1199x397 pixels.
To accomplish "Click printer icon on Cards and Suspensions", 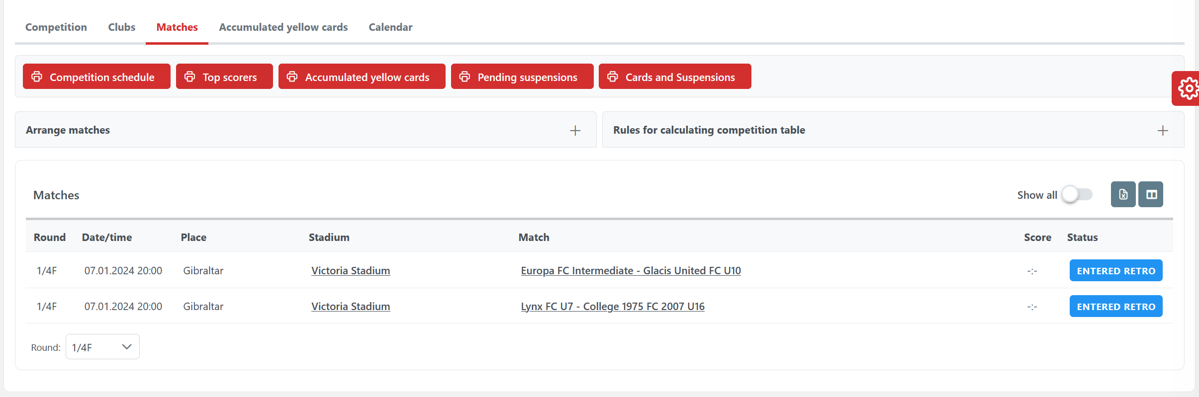I will (612, 77).
